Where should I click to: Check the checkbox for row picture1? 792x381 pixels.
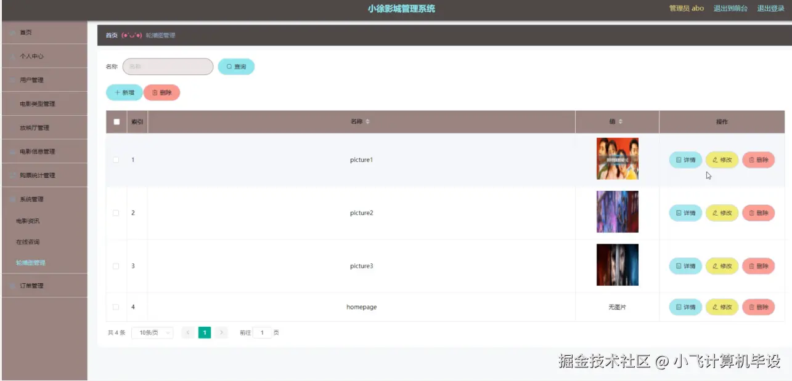116,160
